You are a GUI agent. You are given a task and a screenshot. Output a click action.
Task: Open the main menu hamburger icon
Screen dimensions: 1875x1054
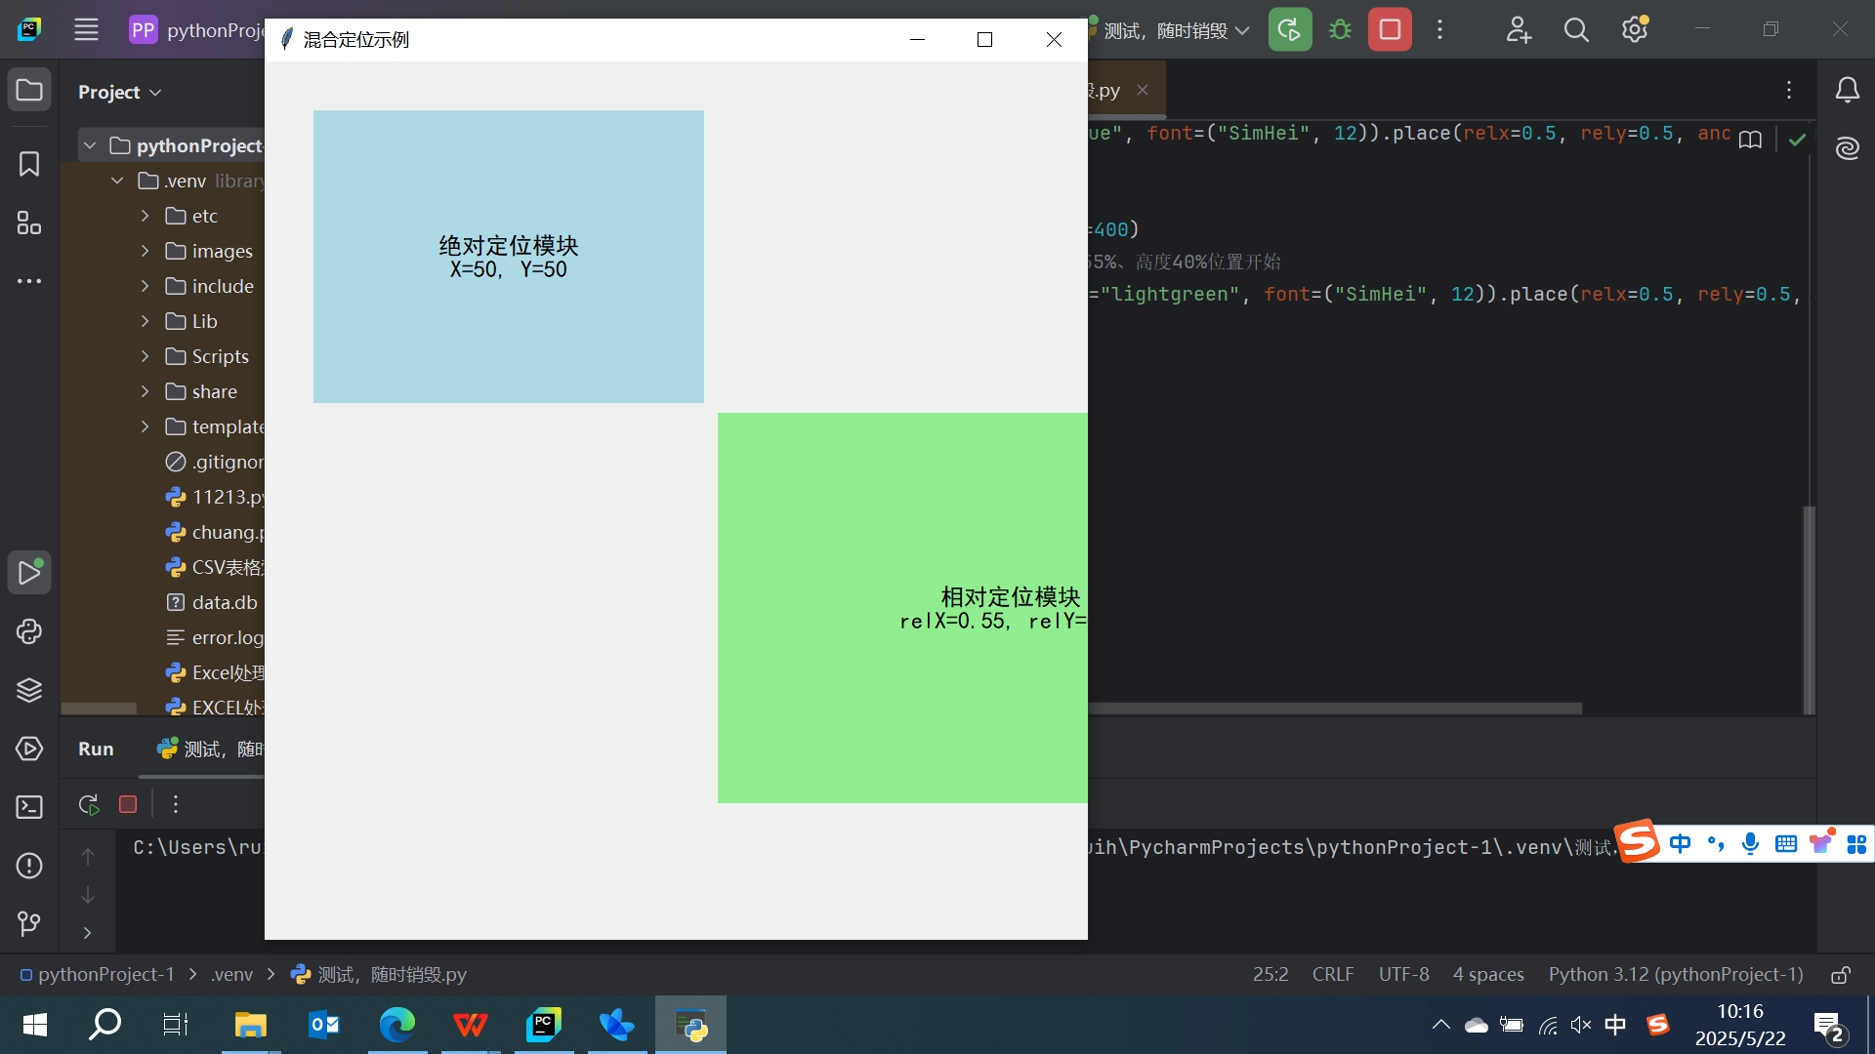[x=86, y=29]
